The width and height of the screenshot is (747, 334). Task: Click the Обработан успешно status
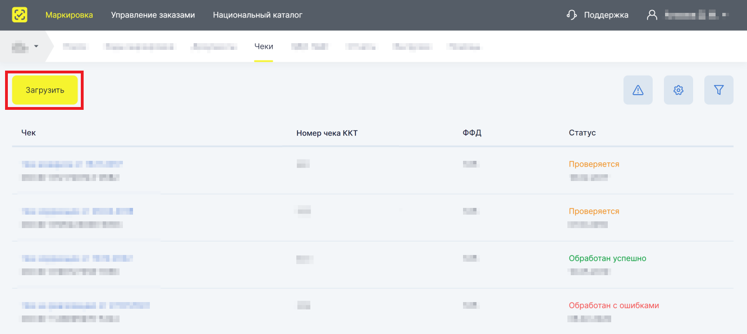pyautogui.click(x=608, y=258)
